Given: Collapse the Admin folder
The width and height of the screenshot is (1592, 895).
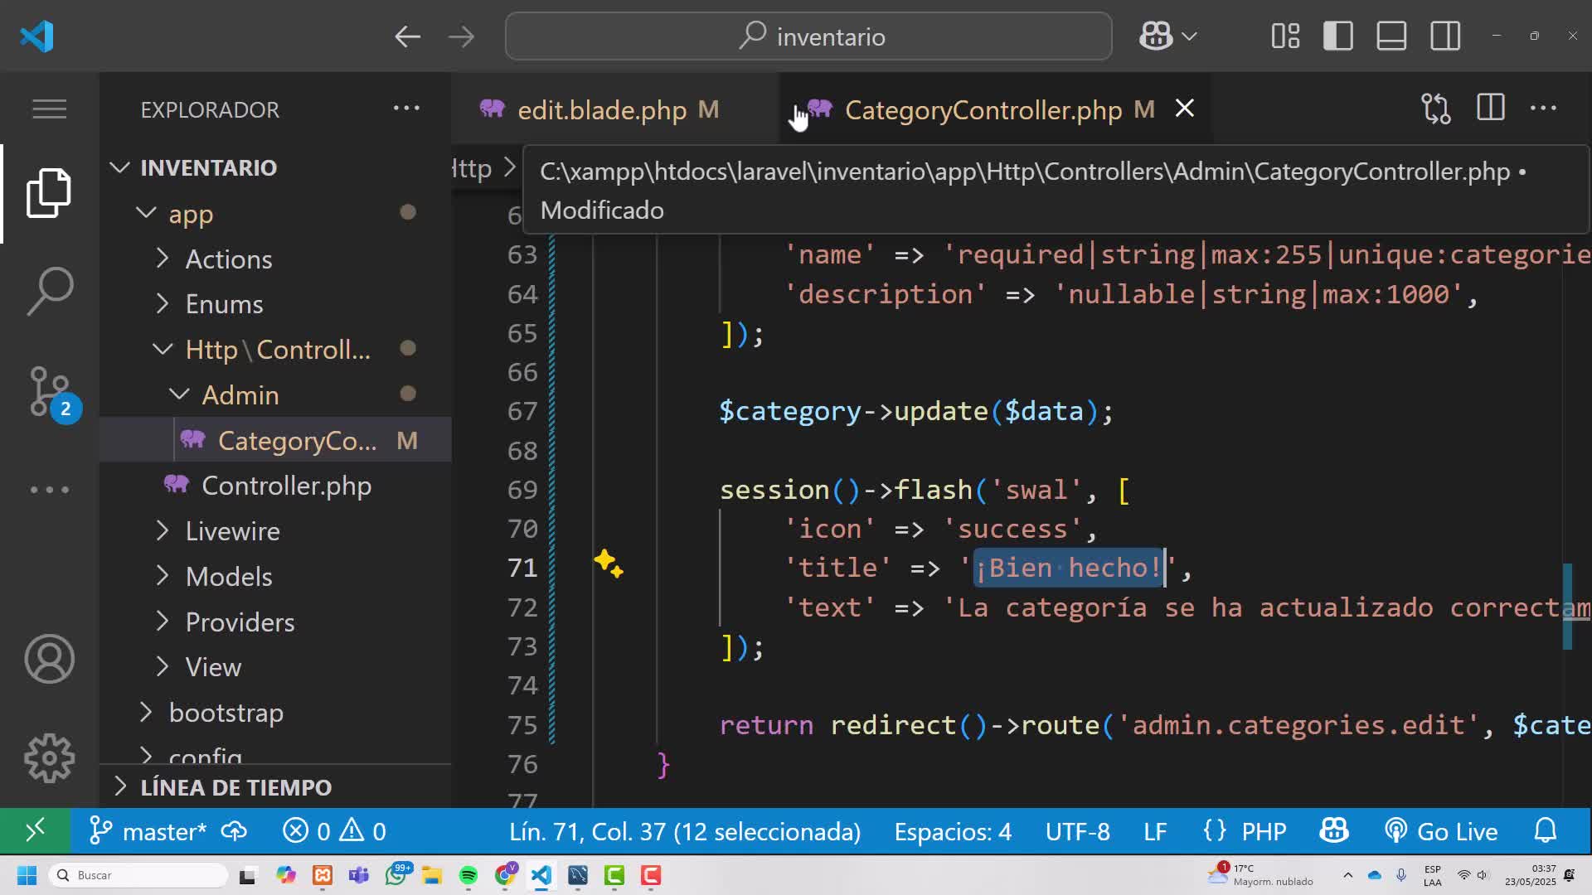Looking at the screenshot, I should (x=275, y=395).
